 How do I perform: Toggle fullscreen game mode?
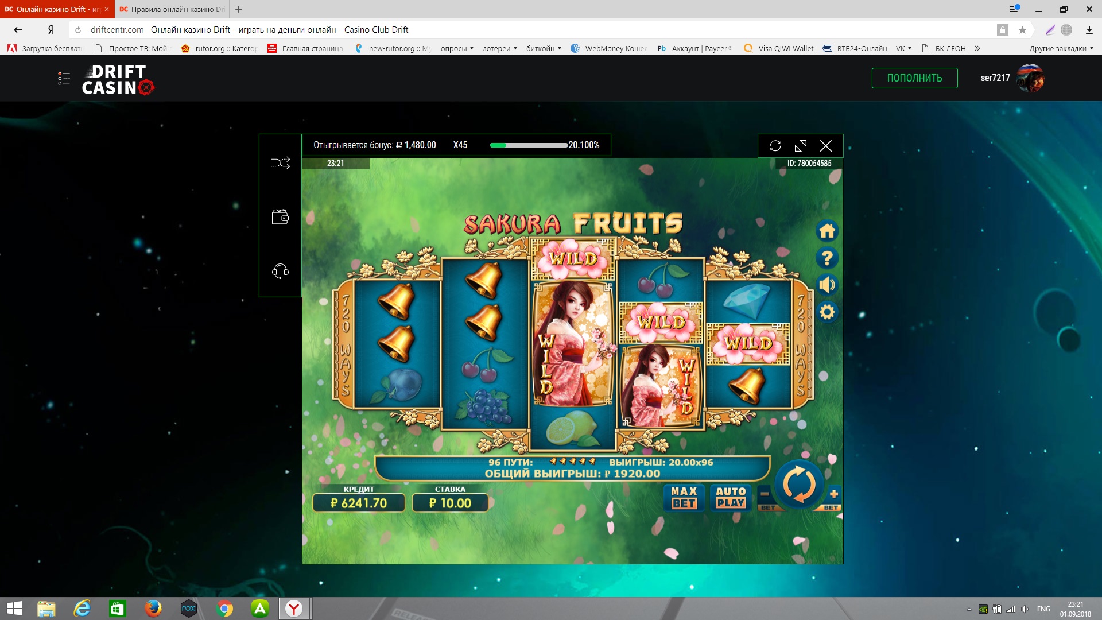[801, 146]
